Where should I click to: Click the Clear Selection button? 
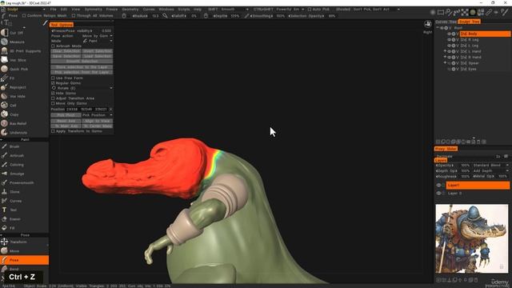click(x=66, y=51)
